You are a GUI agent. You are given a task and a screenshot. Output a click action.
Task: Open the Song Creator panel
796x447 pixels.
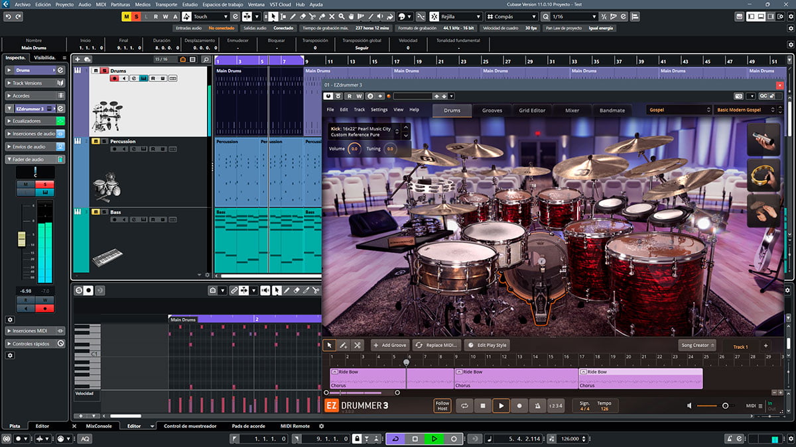[x=697, y=345]
